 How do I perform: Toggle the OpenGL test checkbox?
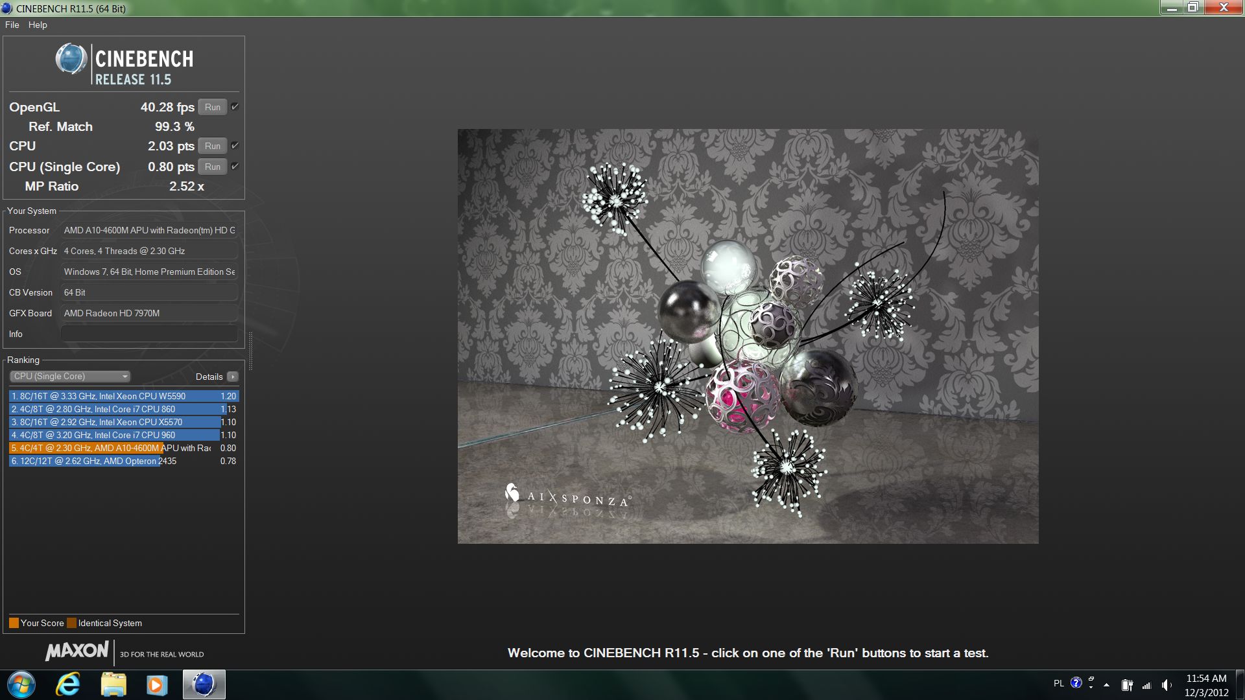[x=235, y=107]
